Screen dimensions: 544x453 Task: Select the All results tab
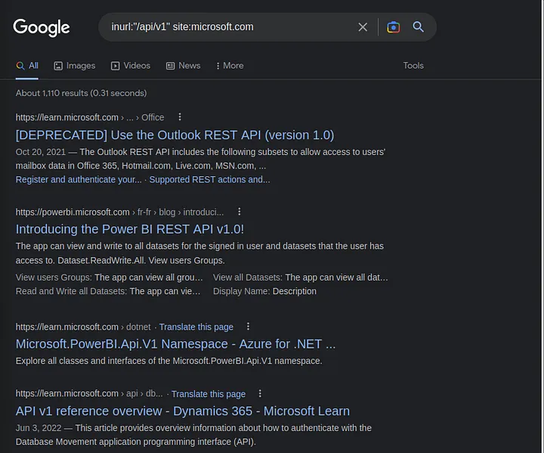(27, 66)
